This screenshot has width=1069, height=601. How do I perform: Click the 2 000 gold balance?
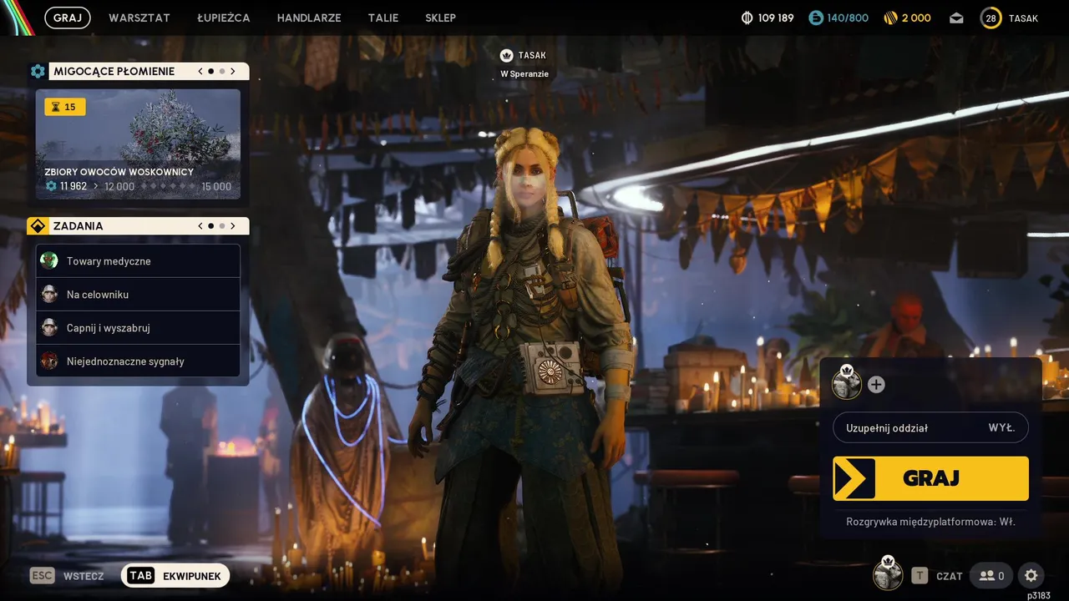pos(916,18)
